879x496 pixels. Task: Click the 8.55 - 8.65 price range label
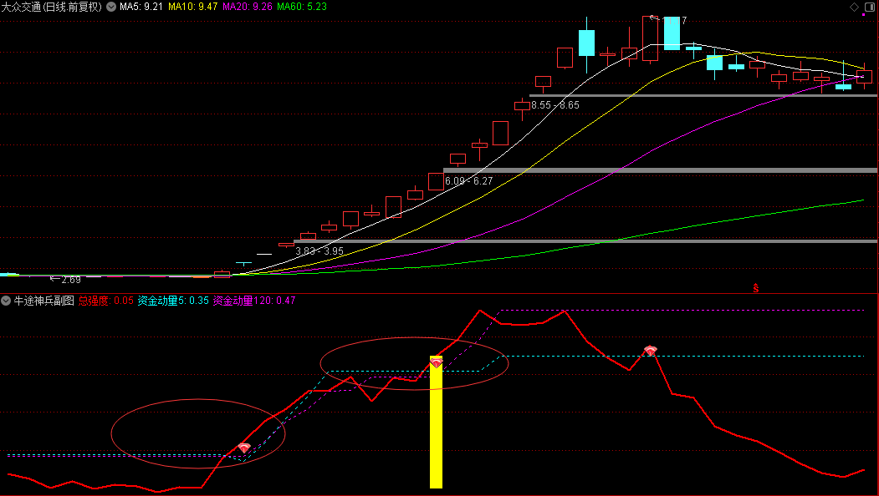coord(555,105)
